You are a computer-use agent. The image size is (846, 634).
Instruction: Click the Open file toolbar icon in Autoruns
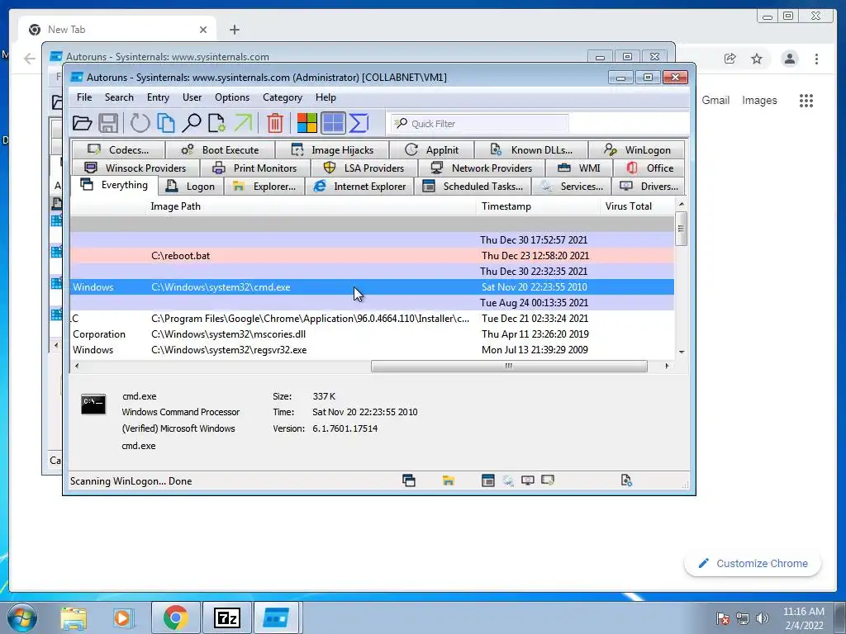pyautogui.click(x=82, y=124)
